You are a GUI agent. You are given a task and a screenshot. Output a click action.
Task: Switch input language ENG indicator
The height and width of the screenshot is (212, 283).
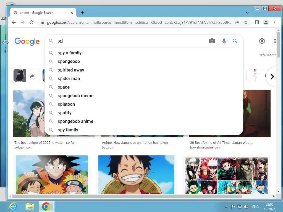pos(255,207)
